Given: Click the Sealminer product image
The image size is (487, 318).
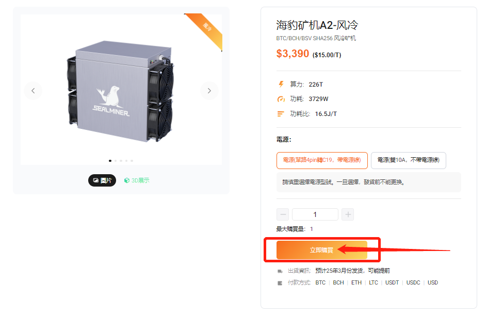Looking at the screenshot, I should tap(120, 91).
